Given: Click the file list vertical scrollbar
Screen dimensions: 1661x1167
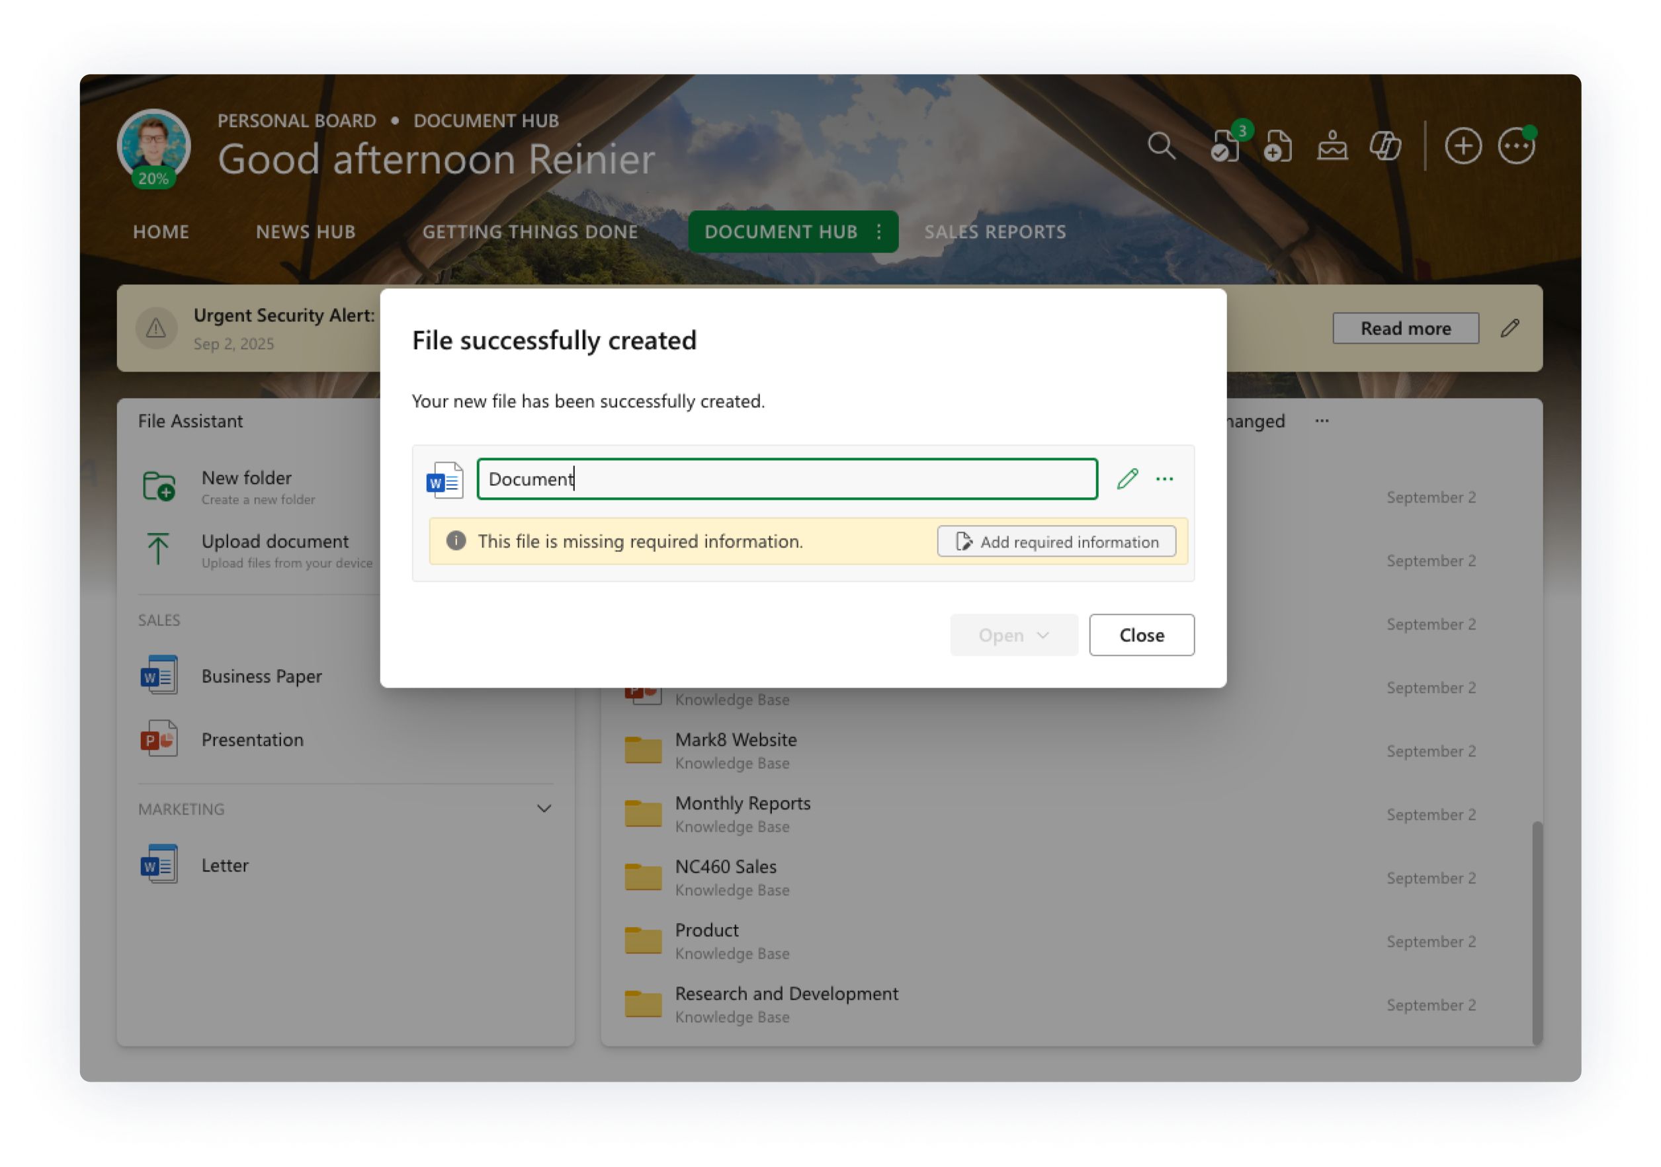Looking at the screenshot, I should coord(1537,932).
